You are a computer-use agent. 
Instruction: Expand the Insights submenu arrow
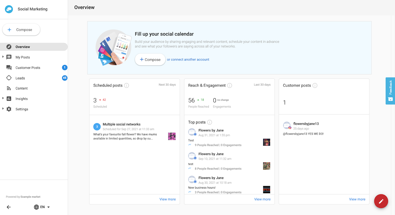pos(3,98)
